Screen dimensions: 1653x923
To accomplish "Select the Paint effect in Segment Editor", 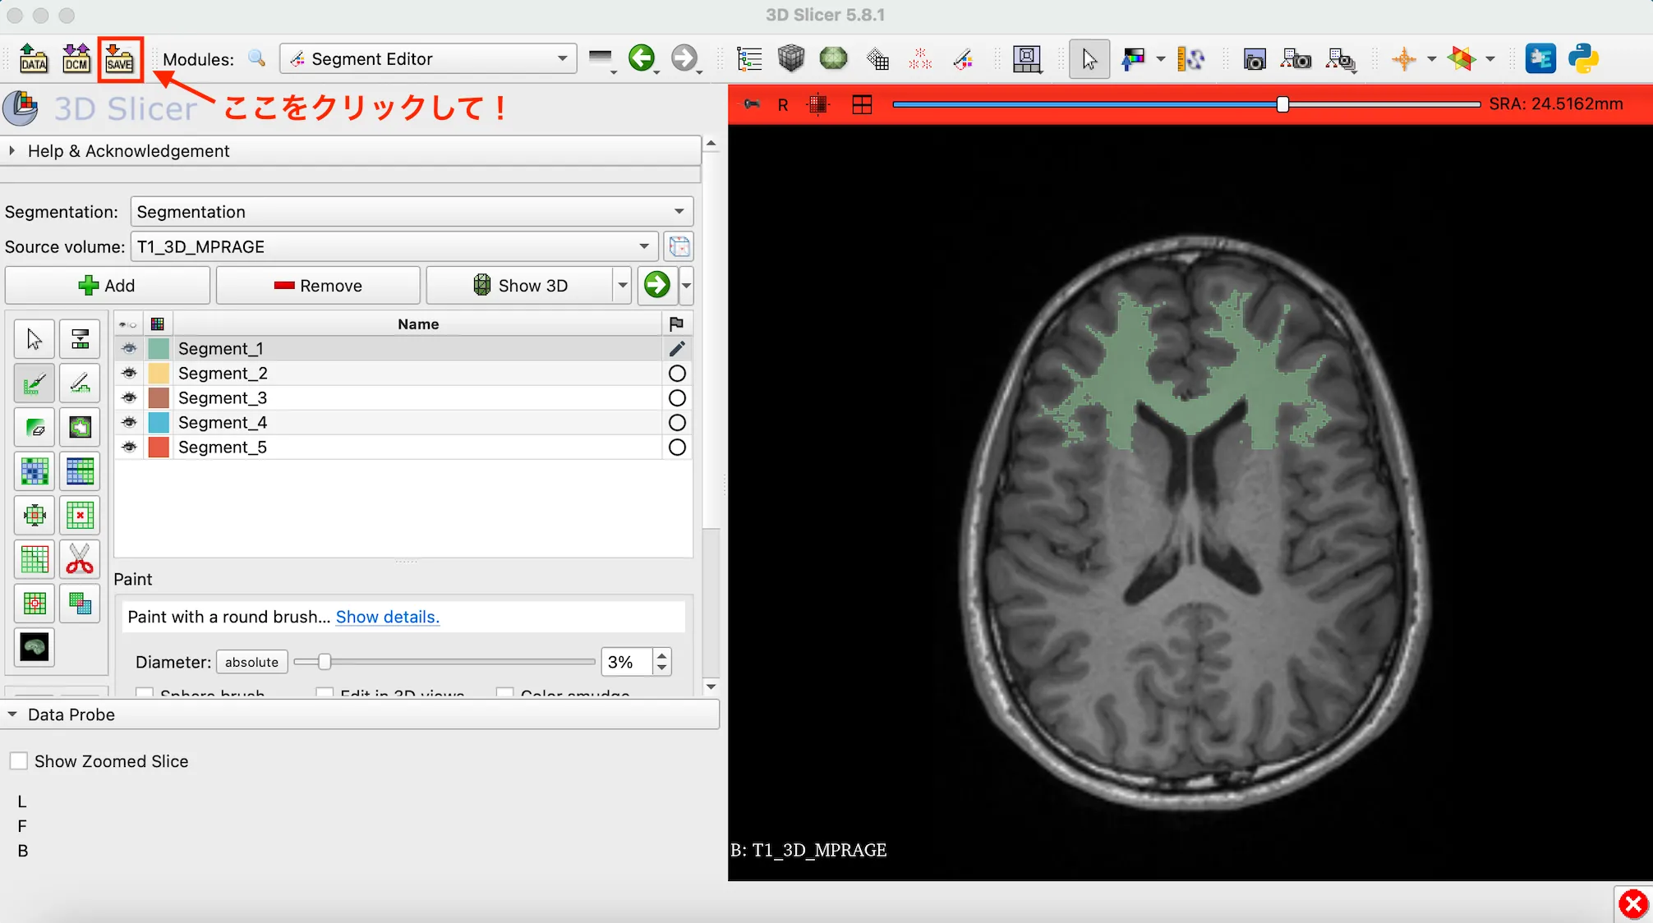I will (34, 383).
